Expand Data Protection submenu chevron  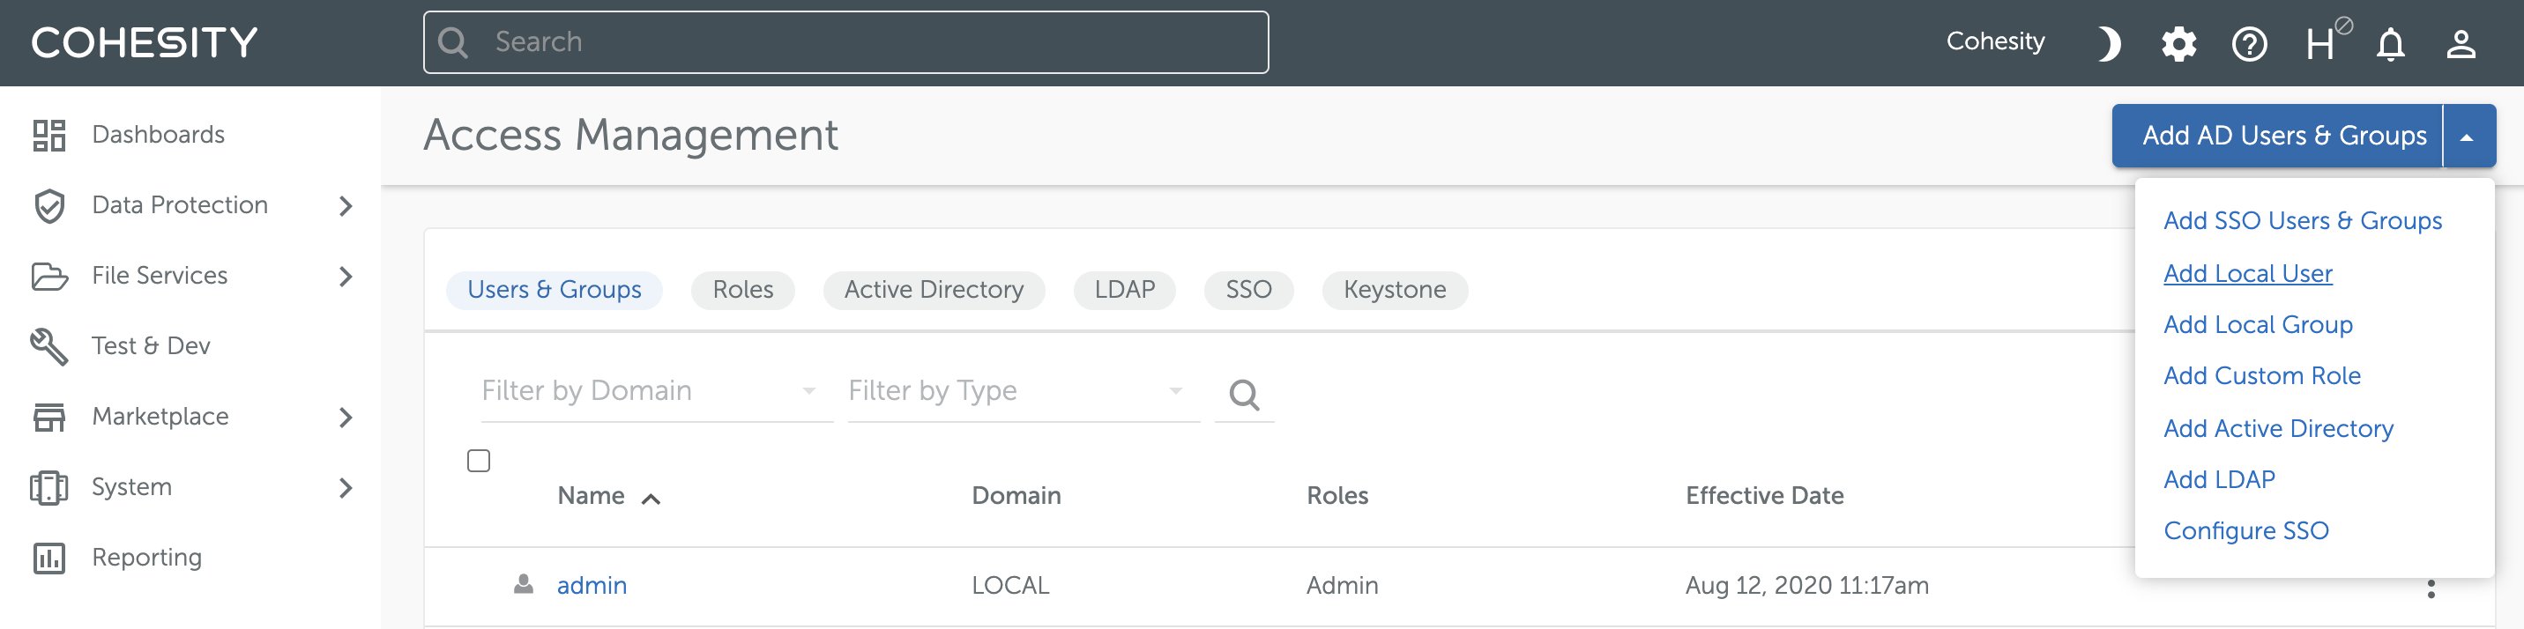345,206
